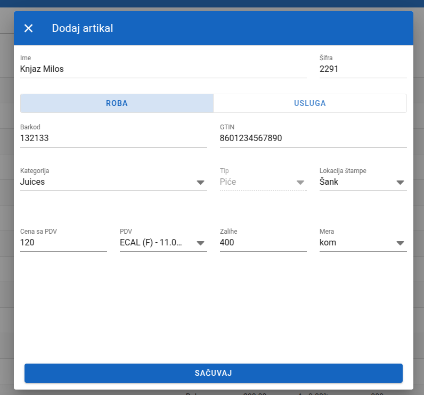424x395 pixels.
Task: Switch to the USLUGA tab
Action: click(310, 103)
